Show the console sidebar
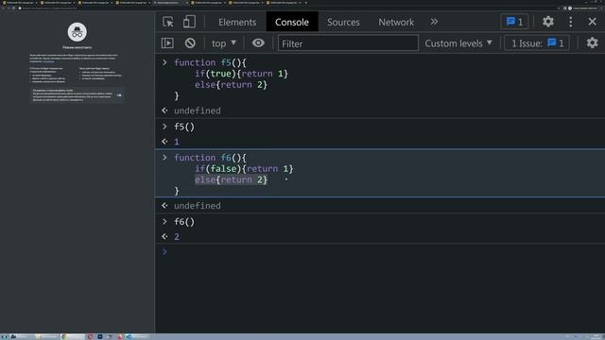Viewport: 605px width, 340px height. (167, 43)
